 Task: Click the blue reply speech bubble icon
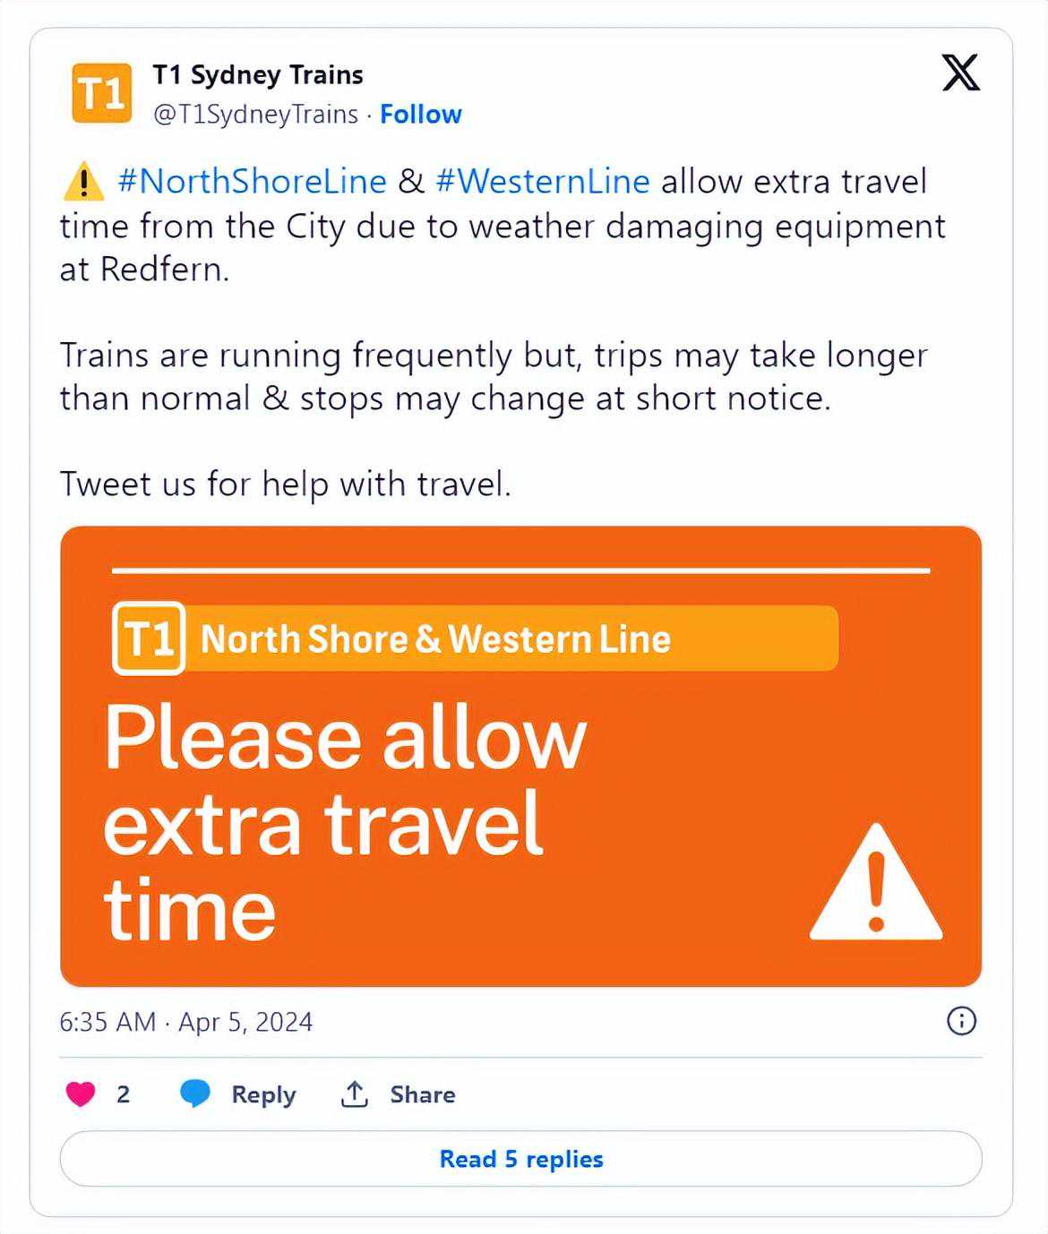tap(194, 1093)
